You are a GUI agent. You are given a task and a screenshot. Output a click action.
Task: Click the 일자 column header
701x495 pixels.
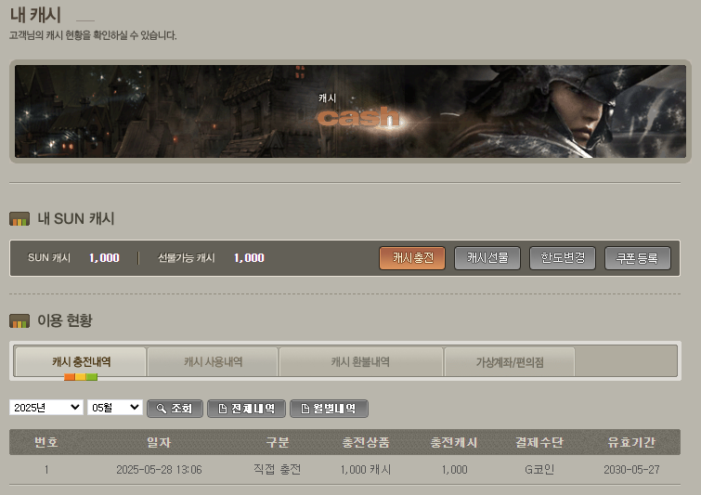point(159,442)
